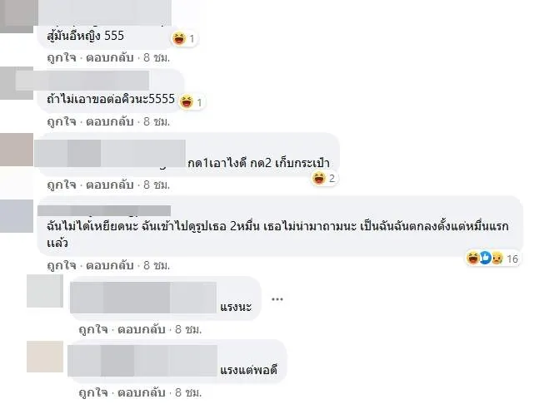Image resolution: width=549 pixels, height=404 pixels.
Task: Like the 'สู้มันอีหญิง 555' comment
Action: click(62, 57)
